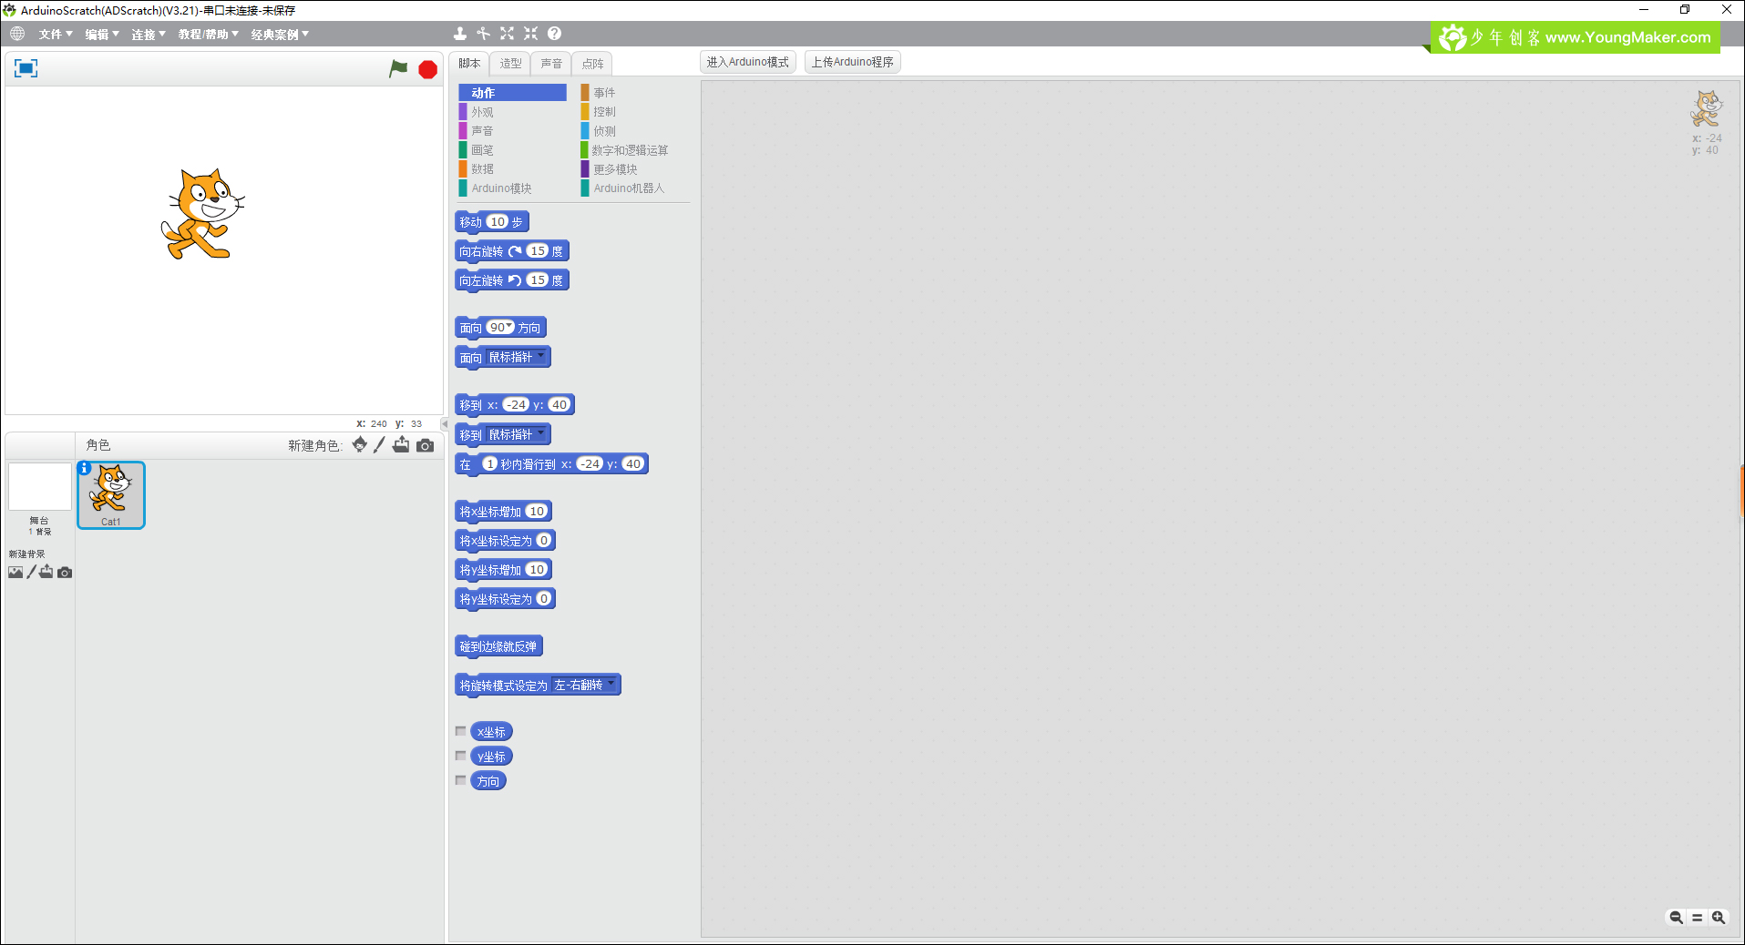Click the 进入Arduino模式 button
The image size is (1745, 945).
coord(747,62)
